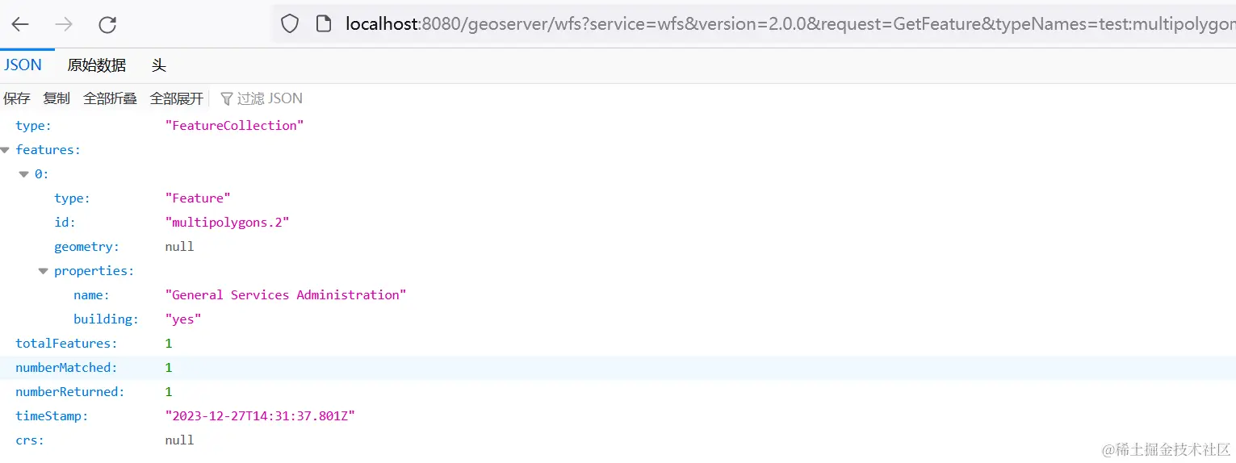Click the filter funnel icon
The image size is (1236, 463).
pyautogui.click(x=227, y=98)
